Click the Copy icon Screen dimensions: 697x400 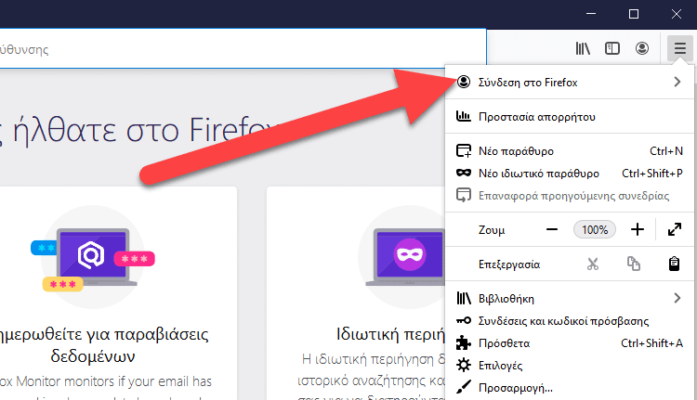tap(634, 264)
